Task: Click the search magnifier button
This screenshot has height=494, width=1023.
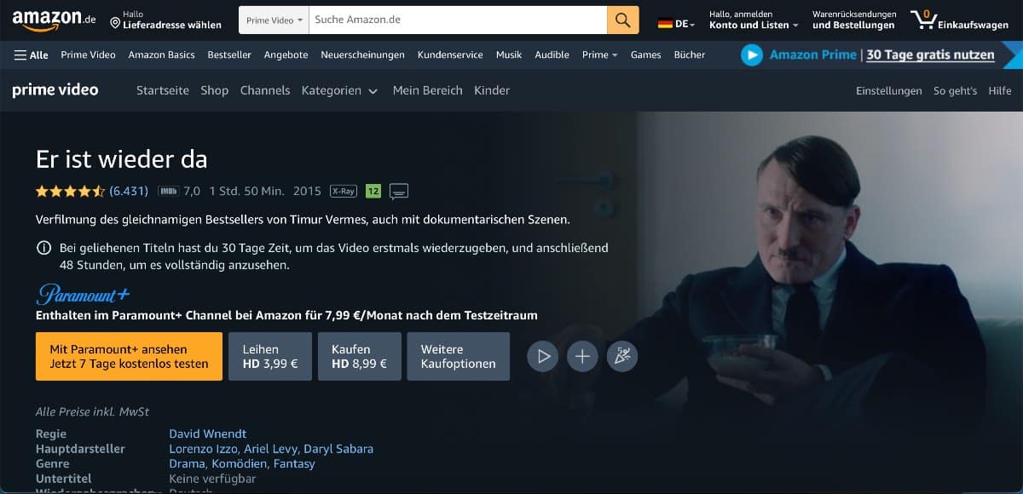Action: point(623,20)
